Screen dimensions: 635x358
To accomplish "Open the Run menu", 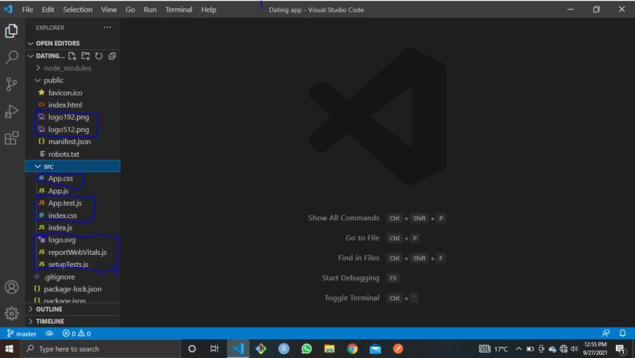I will (150, 10).
